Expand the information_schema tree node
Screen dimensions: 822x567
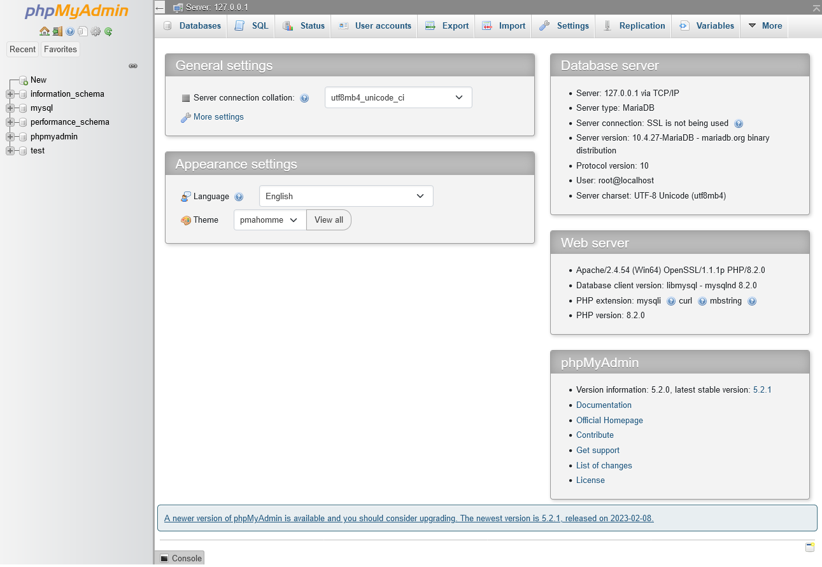point(10,94)
